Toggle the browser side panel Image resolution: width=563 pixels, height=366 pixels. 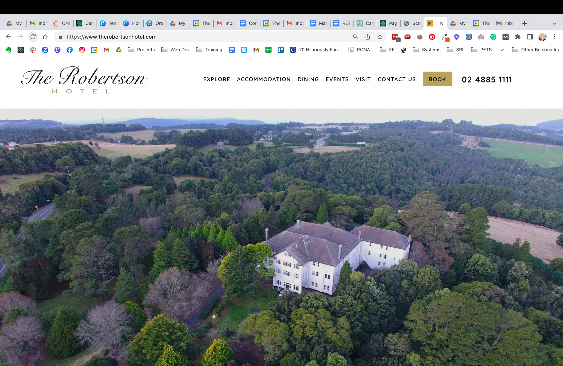[530, 37]
